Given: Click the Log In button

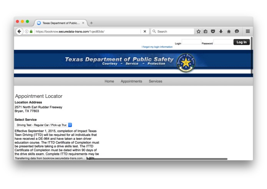Looking at the screenshot, I should pos(242,42).
